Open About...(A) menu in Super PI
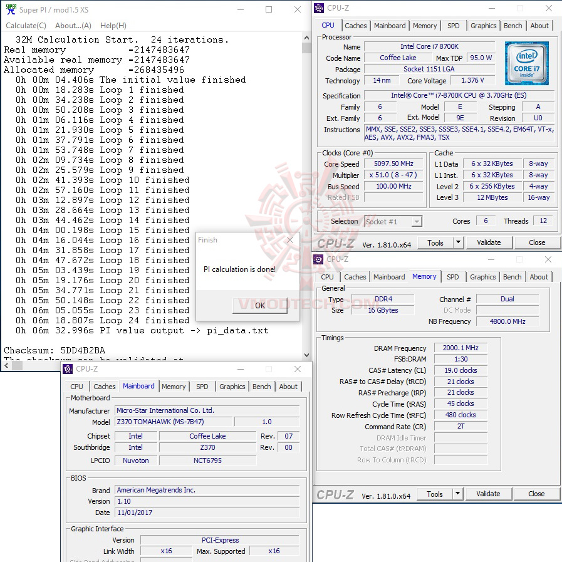The image size is (562, 562). (73, 26)
